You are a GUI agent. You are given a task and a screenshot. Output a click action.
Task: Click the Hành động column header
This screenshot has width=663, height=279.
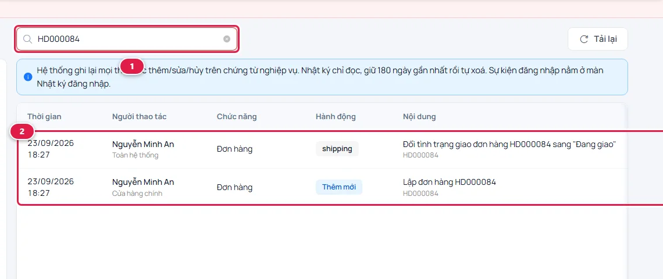pyautogui.click(x=336, y=116)
